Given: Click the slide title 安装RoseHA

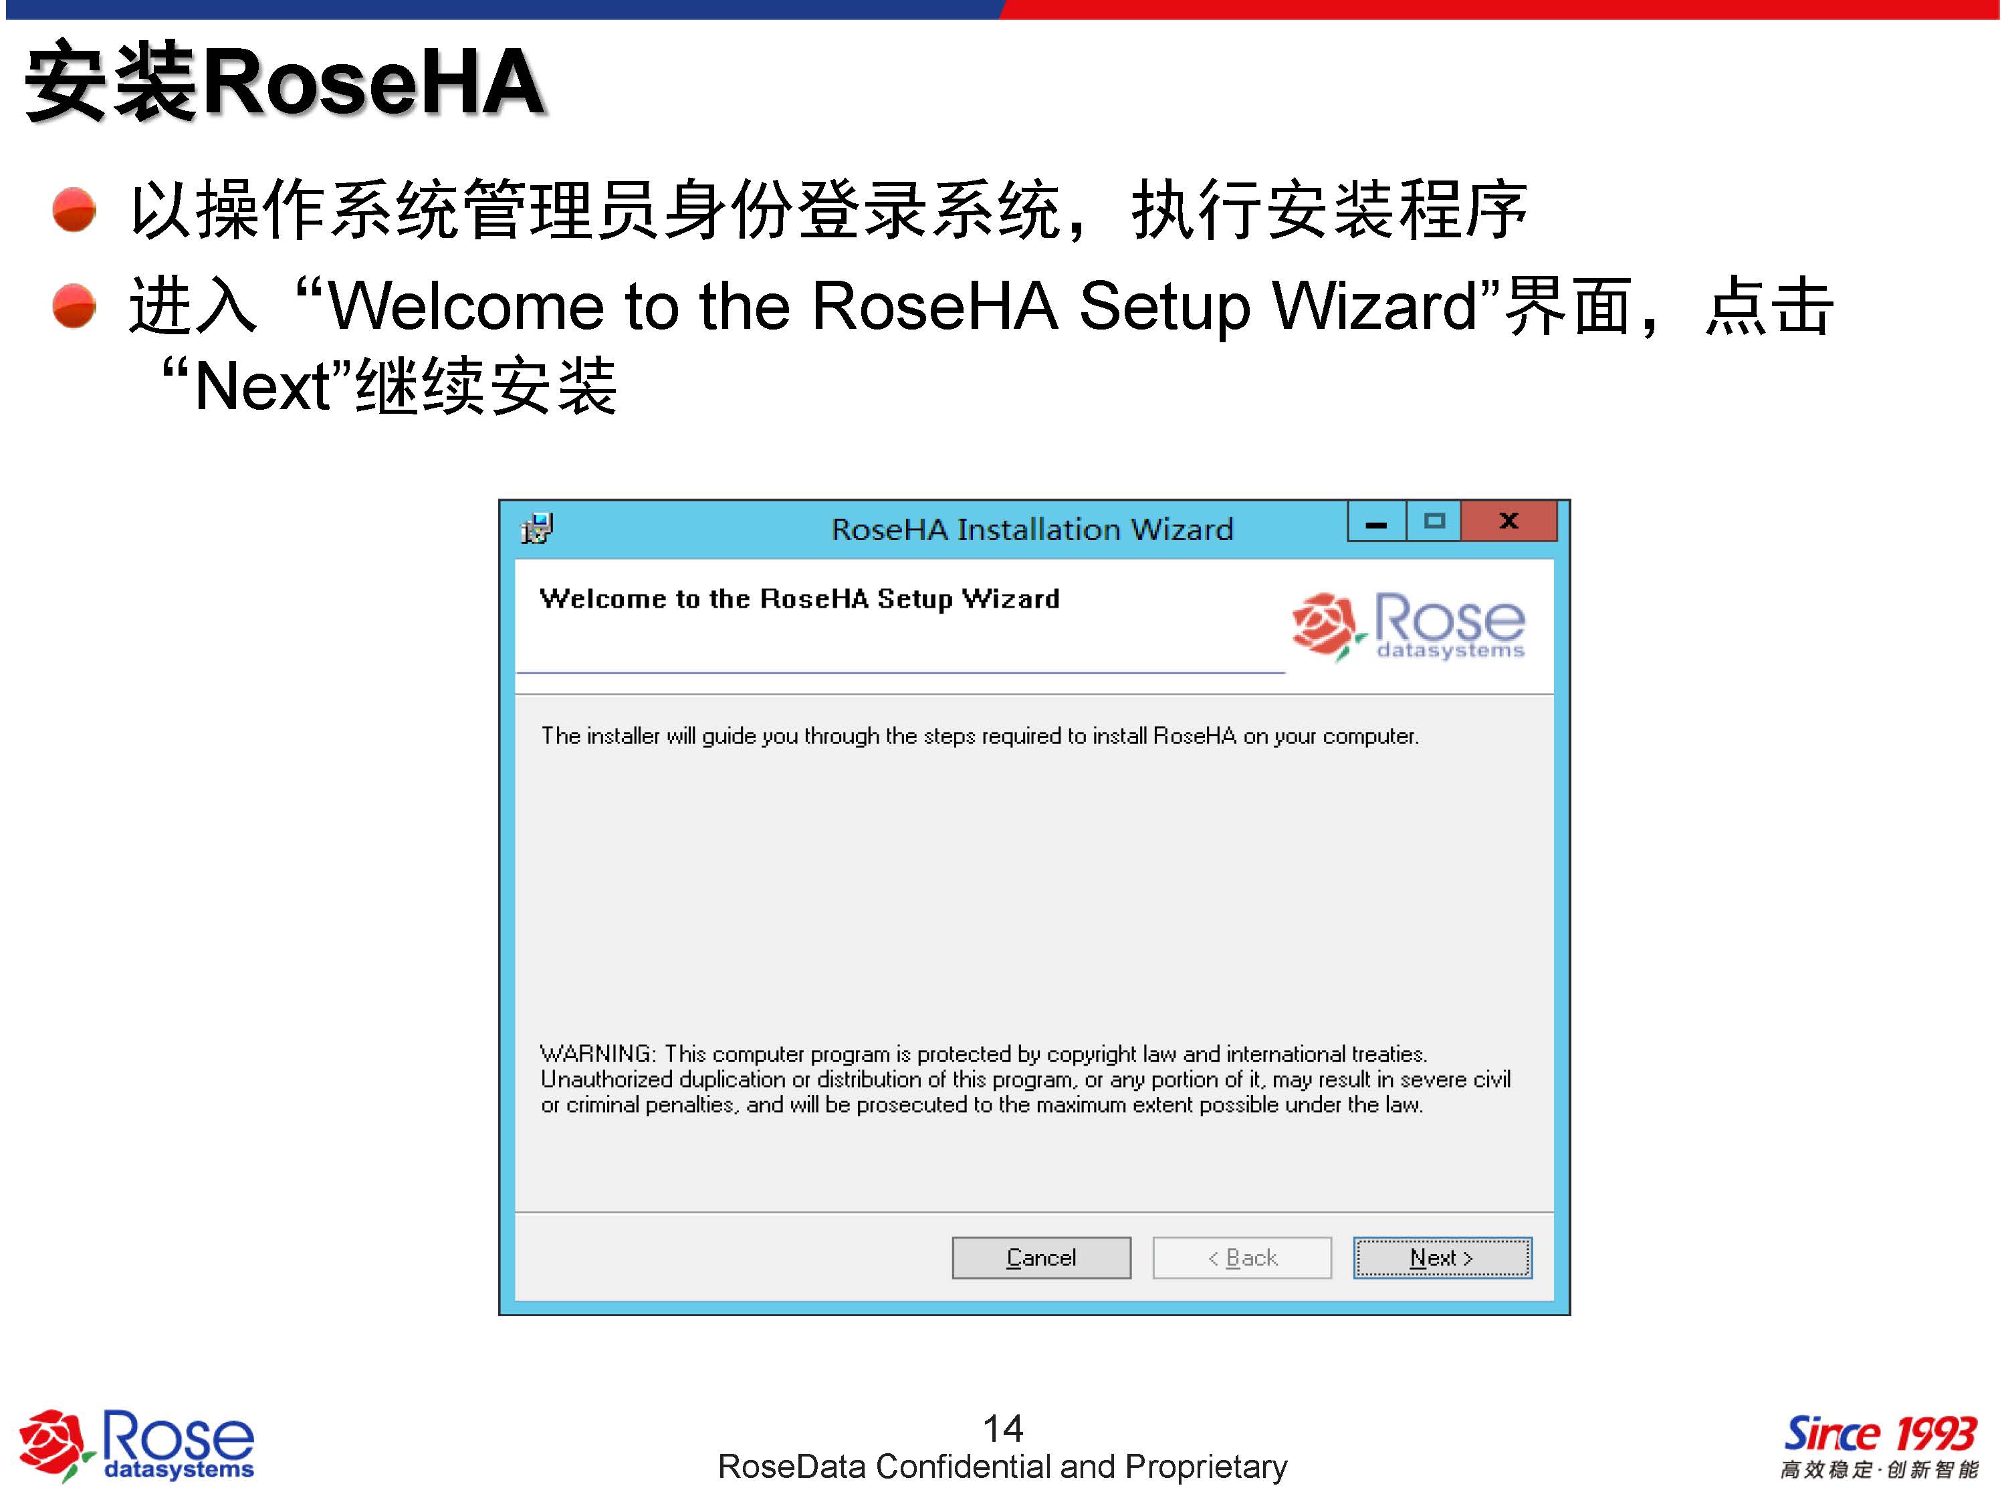Looking at the screenshot, I should click(285, 82).
